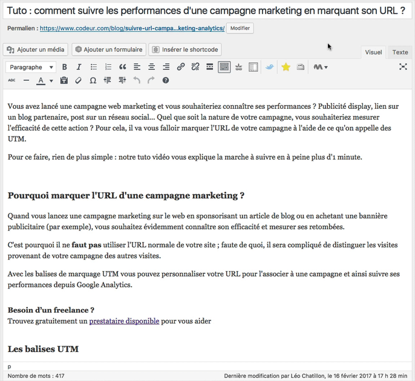Open the codeur.com permalink URL

(132, 28)
